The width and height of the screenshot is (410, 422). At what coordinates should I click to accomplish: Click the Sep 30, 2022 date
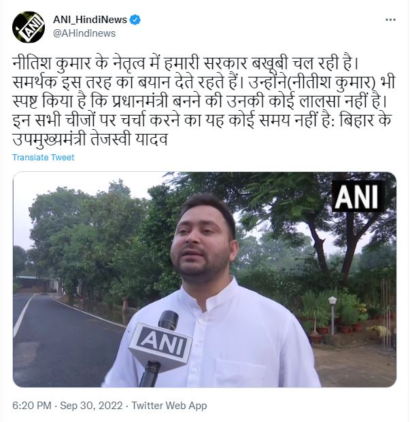91,405
